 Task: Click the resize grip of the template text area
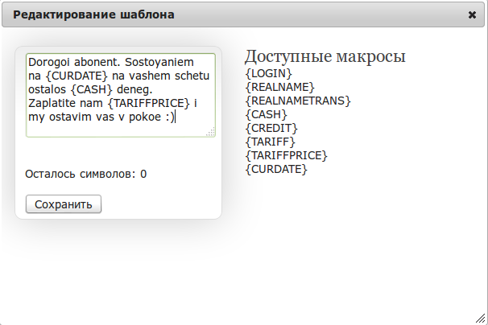[211, 133]
